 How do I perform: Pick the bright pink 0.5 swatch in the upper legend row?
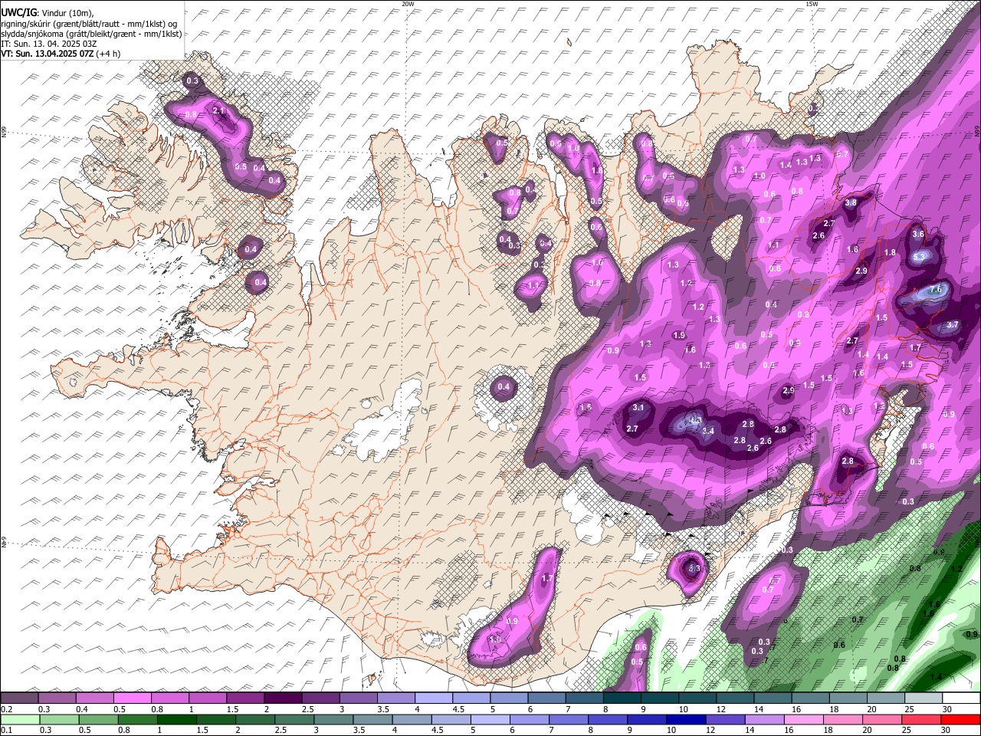point(132,698)
